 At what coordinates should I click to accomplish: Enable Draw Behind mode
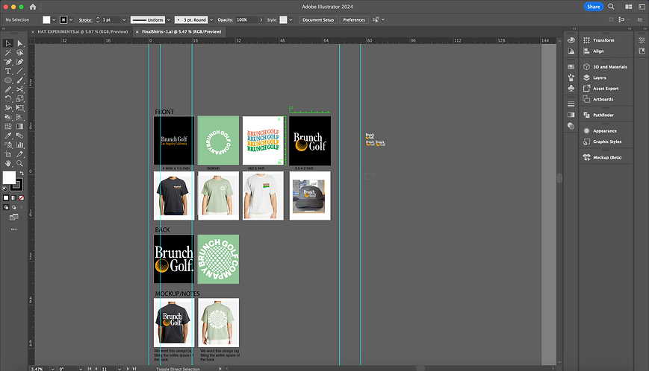pyautogui.click(x=13, y=207)
